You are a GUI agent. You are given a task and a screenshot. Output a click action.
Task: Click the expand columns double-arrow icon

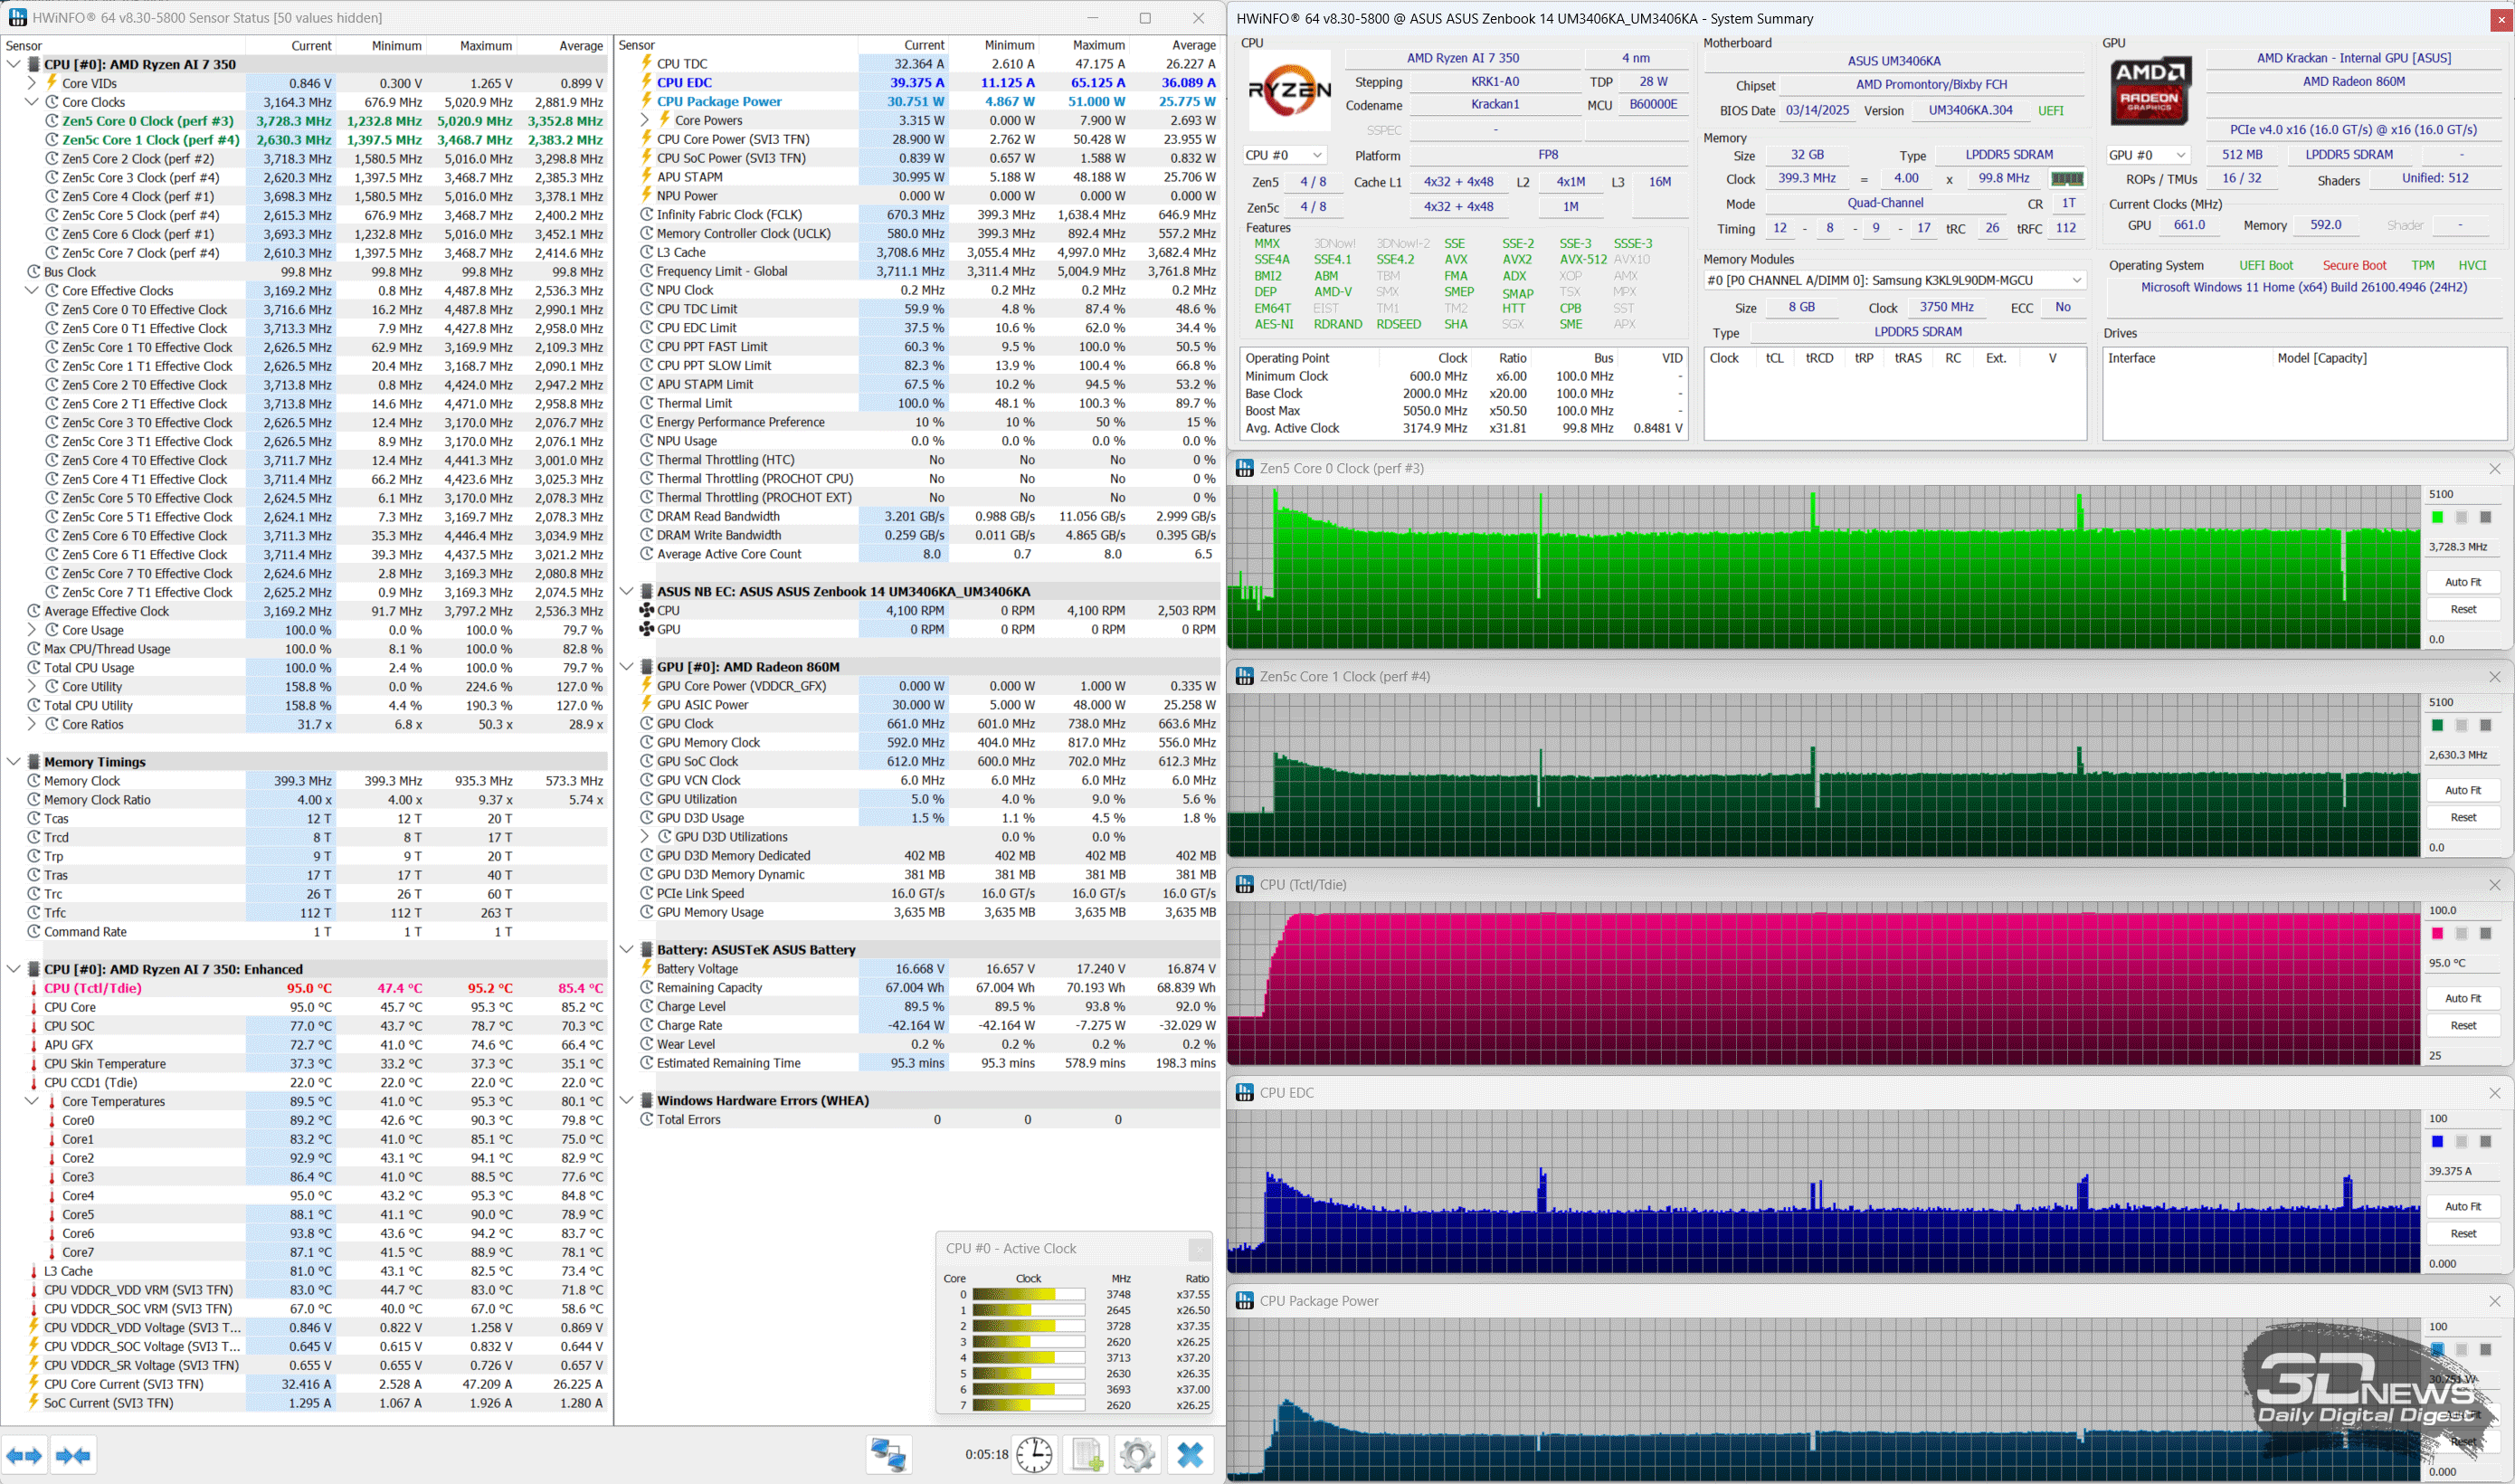coord(24,1455)
